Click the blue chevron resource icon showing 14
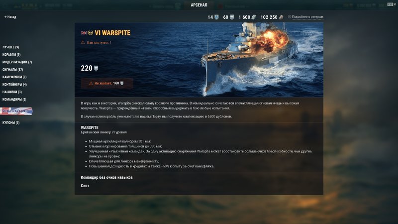The height and width of the screenshot is (224, 398). tap(216, 17)
